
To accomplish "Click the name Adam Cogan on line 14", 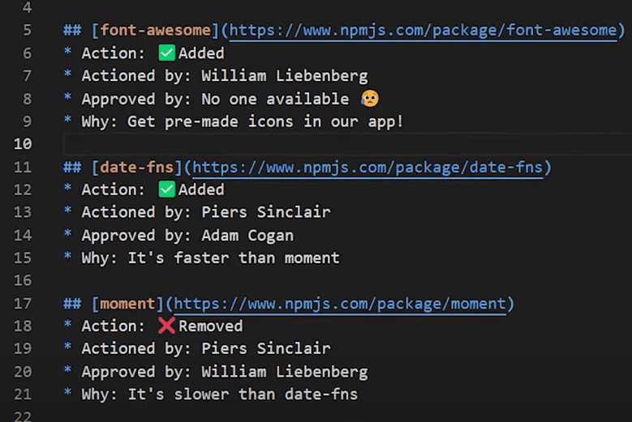I will 247,236.
